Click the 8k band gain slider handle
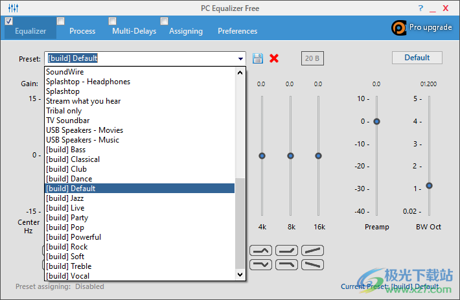Screen dimensions: 460x300 click(x=290, y=156)
